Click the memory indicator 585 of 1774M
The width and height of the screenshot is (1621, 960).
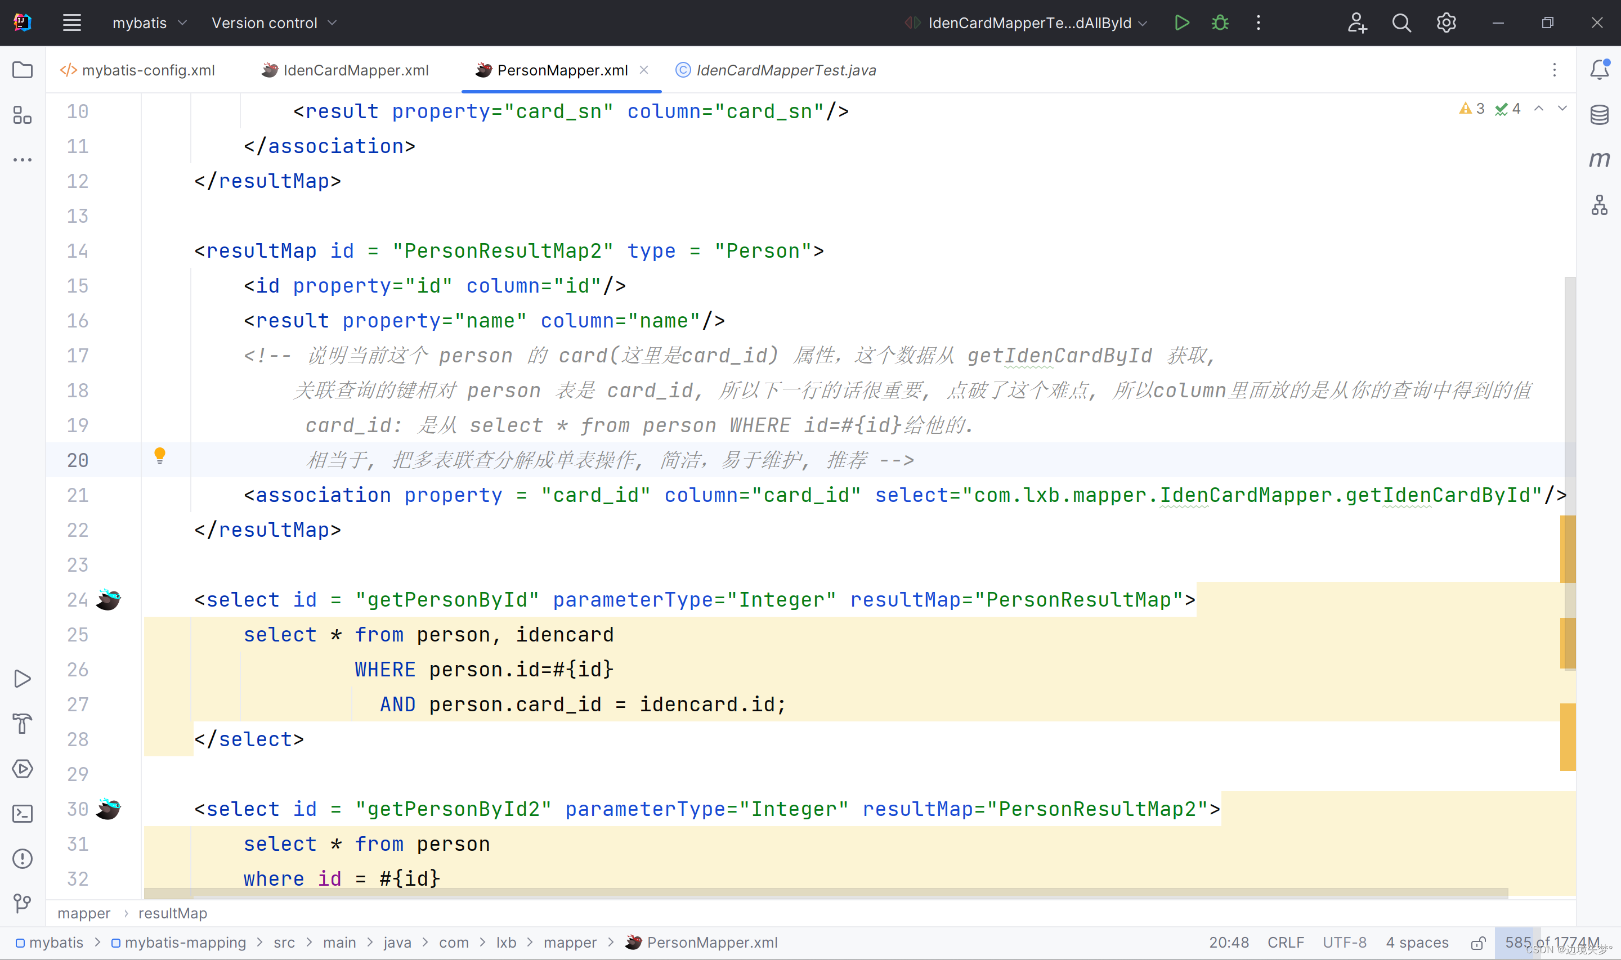tap(1552, 943)
